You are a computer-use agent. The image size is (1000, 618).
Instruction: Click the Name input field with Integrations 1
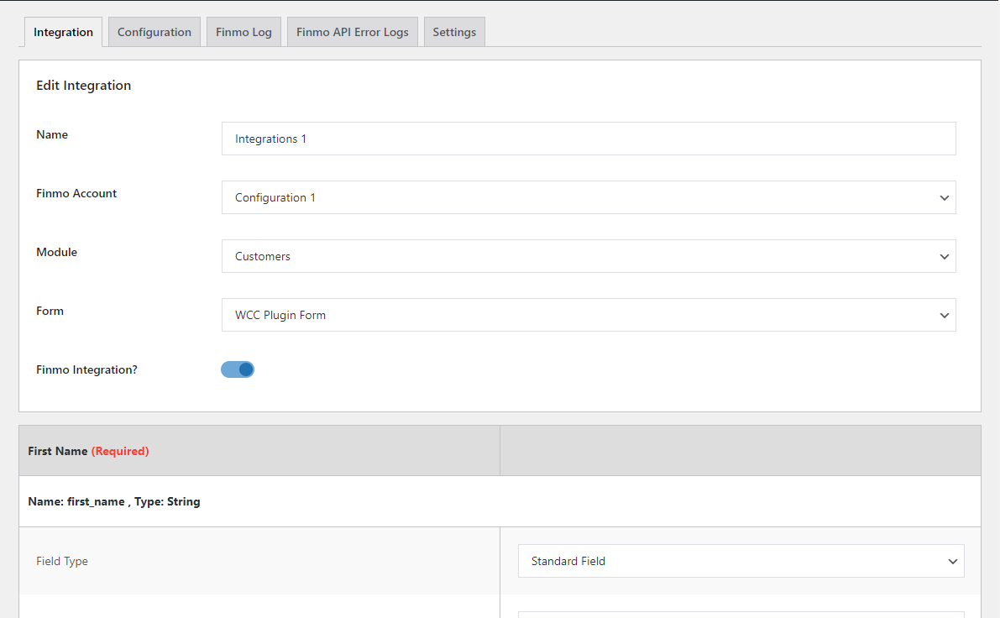(589, 139)
